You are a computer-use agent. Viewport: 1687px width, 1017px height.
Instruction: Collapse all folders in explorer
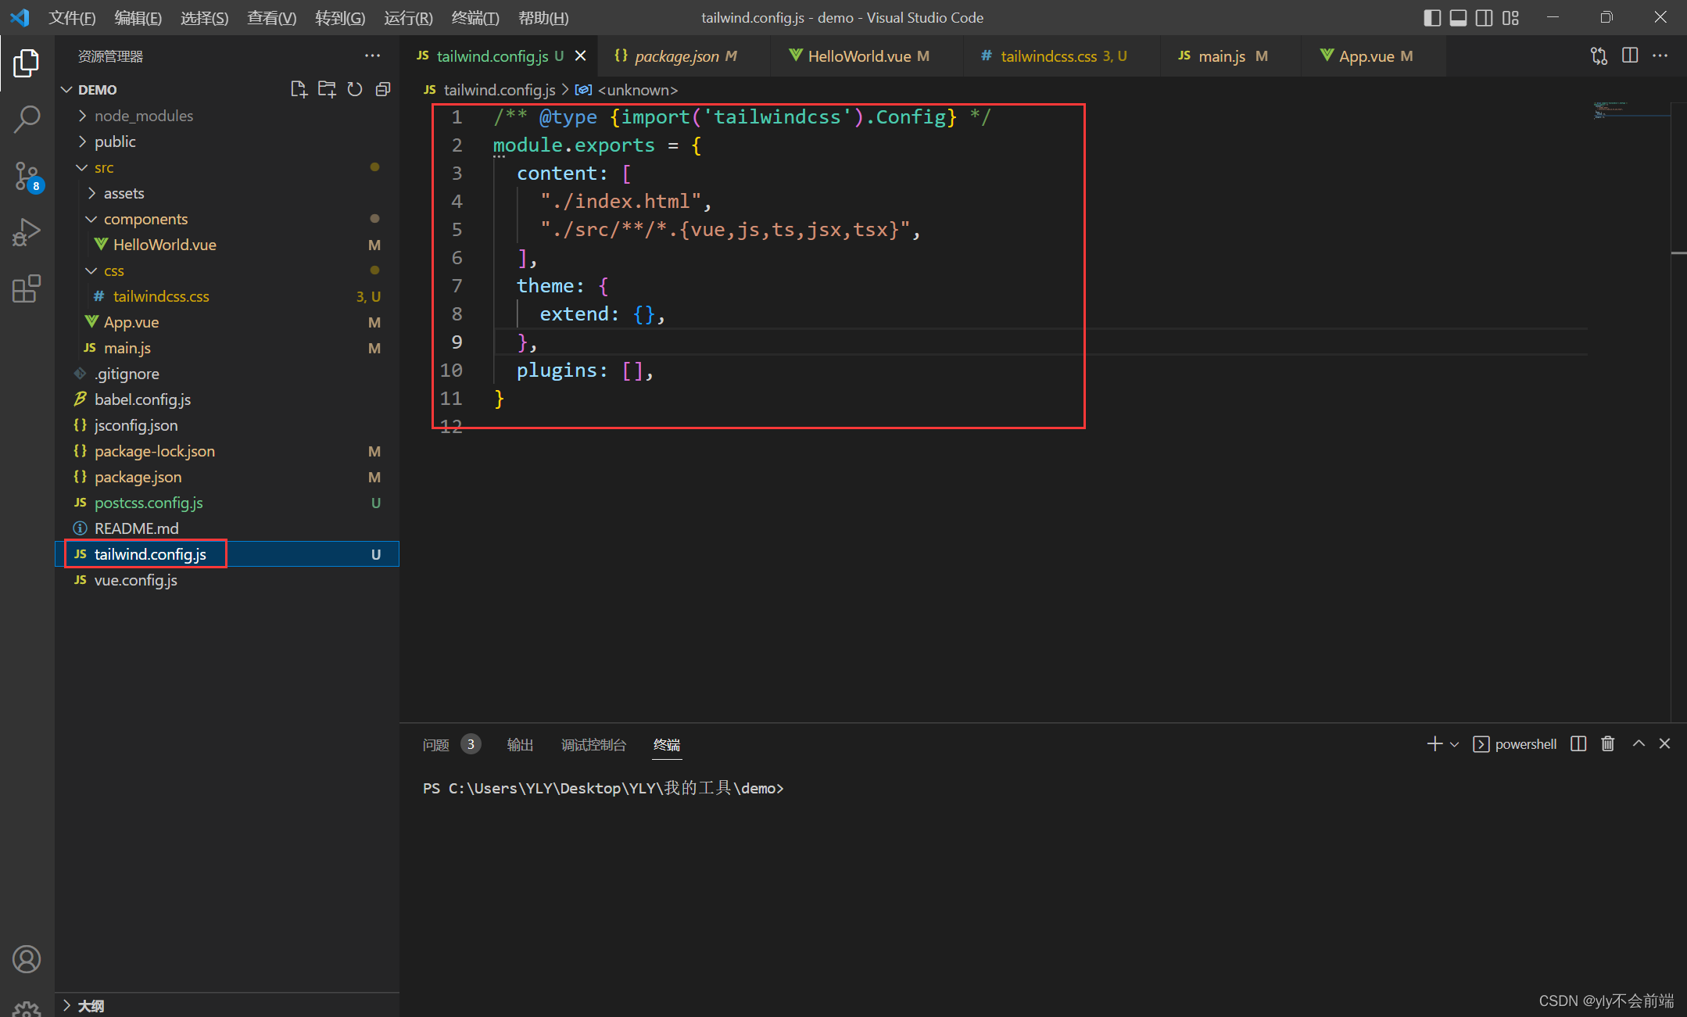click(x=383, y=89)
